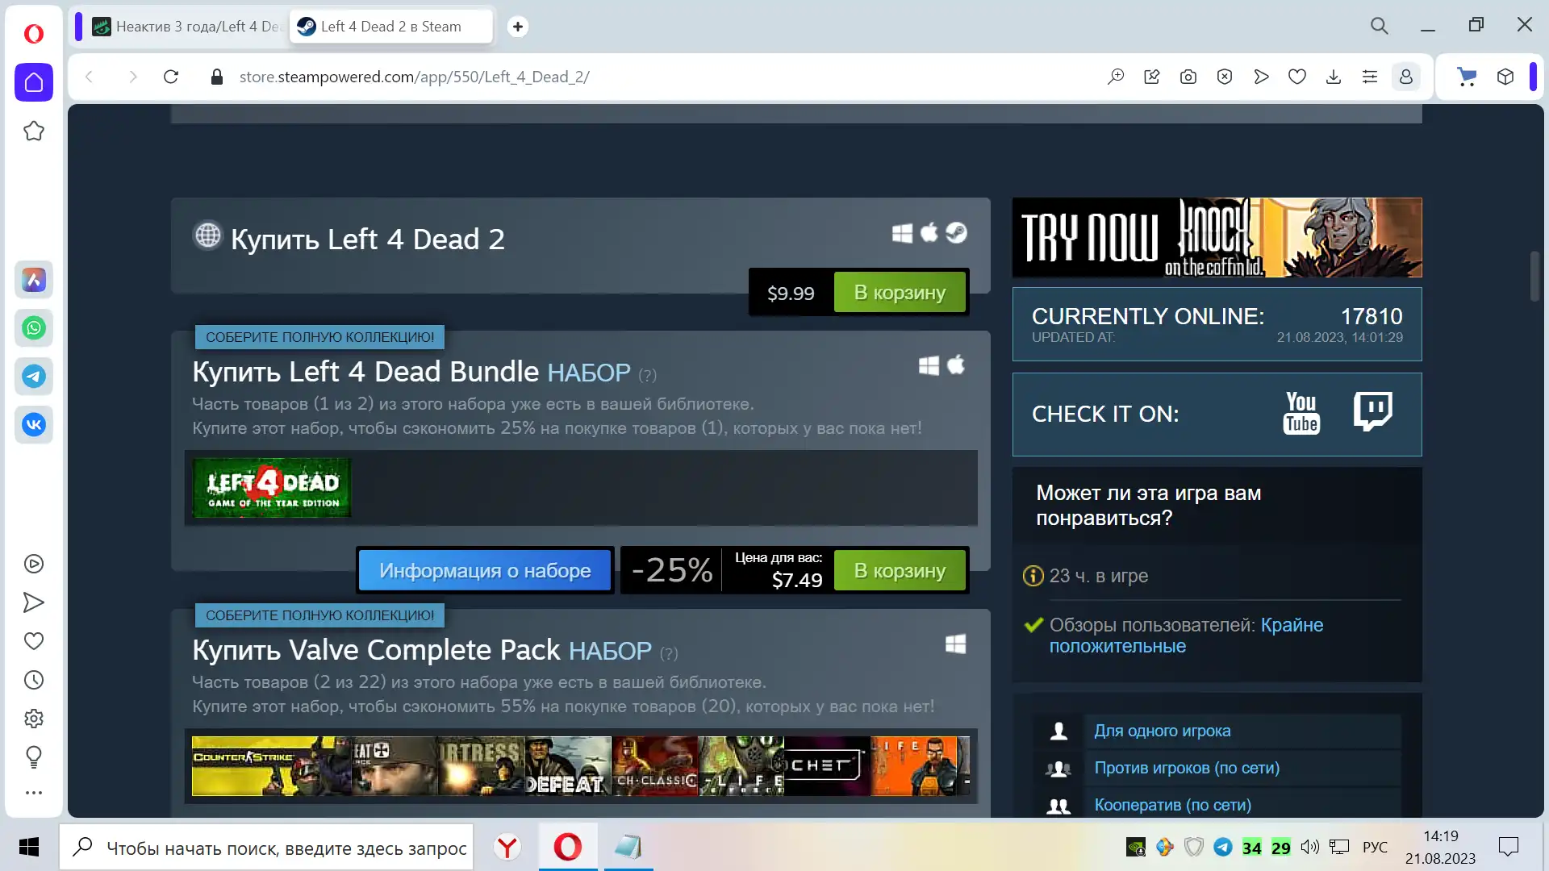The height and width of the screenshot is (871, 1549).
Task: Open player icon in sidebar
Action: (x=34, y=564)
